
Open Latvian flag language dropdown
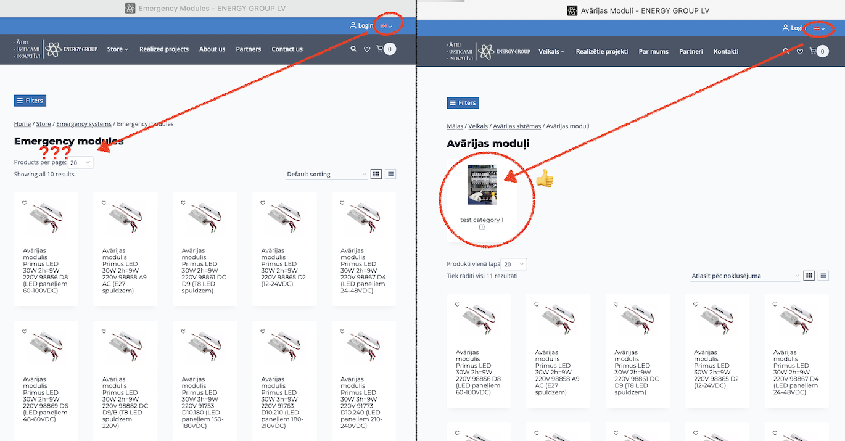tap(819, 28)
